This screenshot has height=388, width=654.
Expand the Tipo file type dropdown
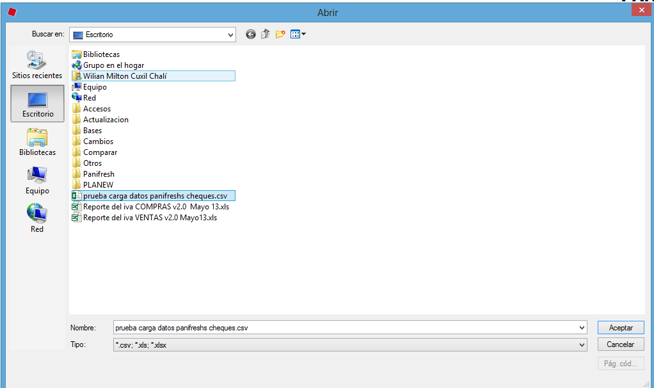[582, 345]
